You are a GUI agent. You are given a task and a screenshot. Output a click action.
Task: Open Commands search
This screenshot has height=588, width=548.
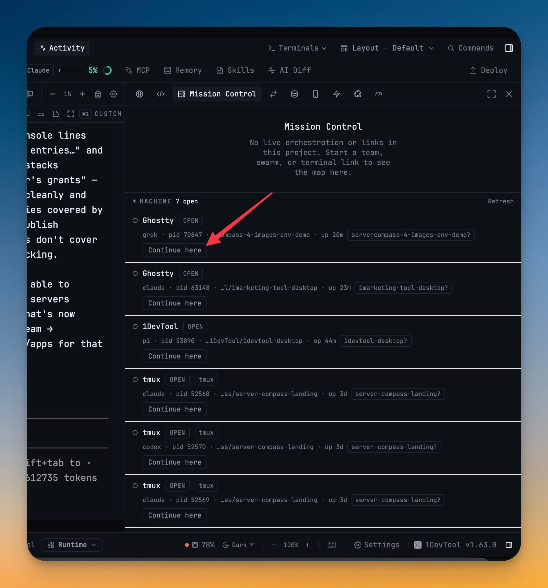point(471,48)
